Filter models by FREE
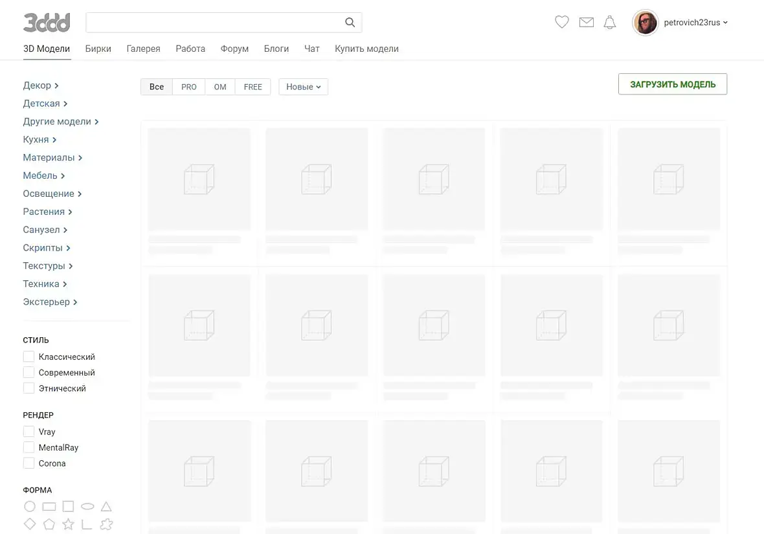764x534 pixels. pos(253,87)
